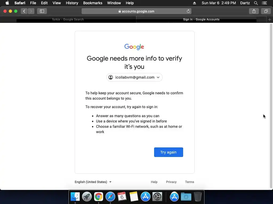Open Safari's Share button
Screen dimensions: 273x204
[254, 11]
